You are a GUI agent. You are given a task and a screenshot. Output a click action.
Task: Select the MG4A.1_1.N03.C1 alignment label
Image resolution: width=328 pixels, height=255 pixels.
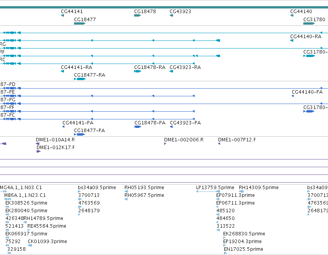click(21, 188)
